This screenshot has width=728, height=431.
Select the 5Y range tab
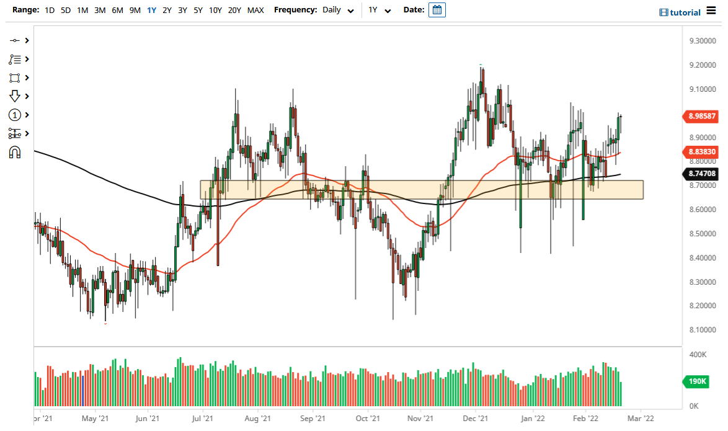tap(197, 10)
